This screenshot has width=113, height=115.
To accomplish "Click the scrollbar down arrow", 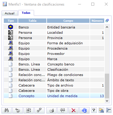I will pos(107,101).
